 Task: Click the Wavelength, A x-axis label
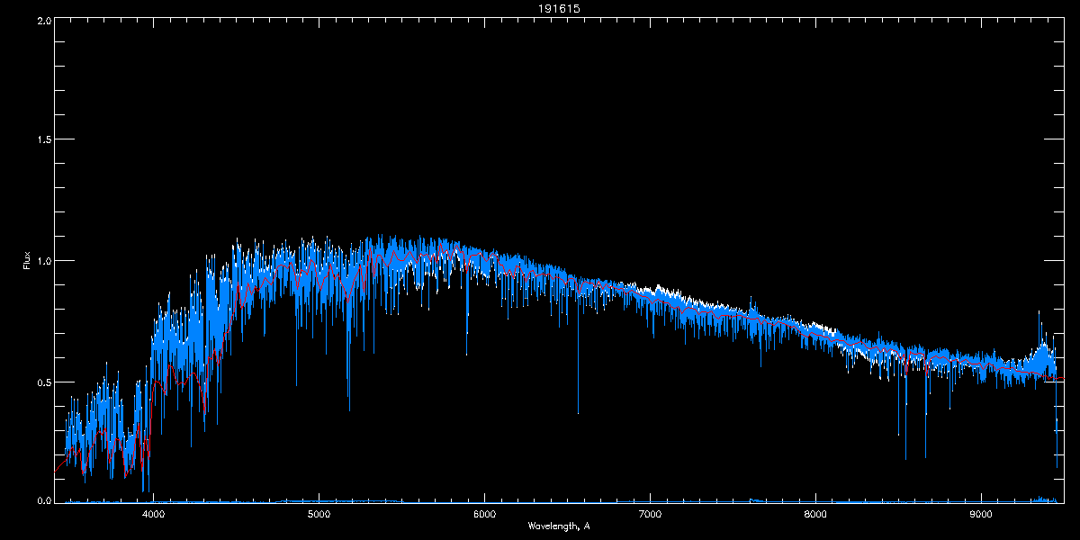[x=559, y=526]
